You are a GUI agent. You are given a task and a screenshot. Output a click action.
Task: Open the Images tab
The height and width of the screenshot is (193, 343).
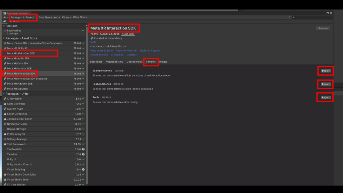pos(163,62)
